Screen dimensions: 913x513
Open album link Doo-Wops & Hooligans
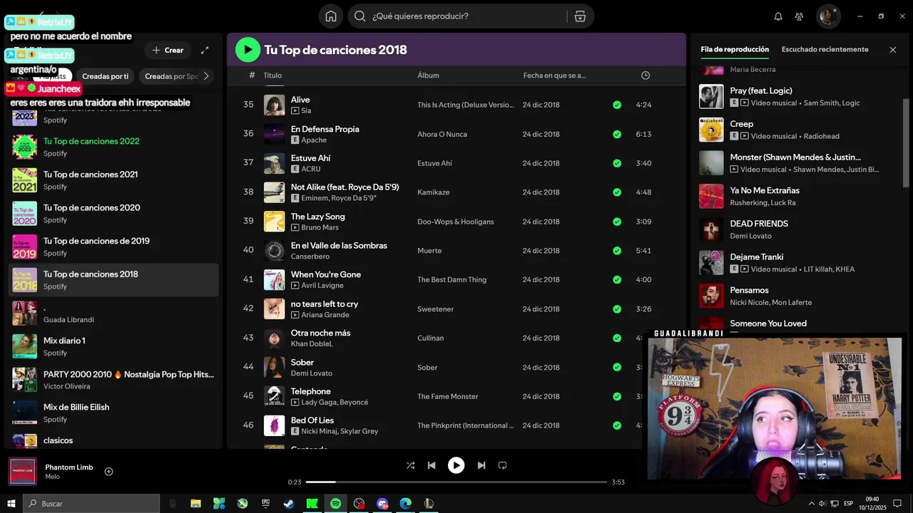[455, 222]
